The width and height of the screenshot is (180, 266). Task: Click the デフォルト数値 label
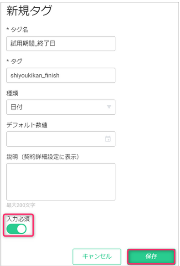coord(27,125)
